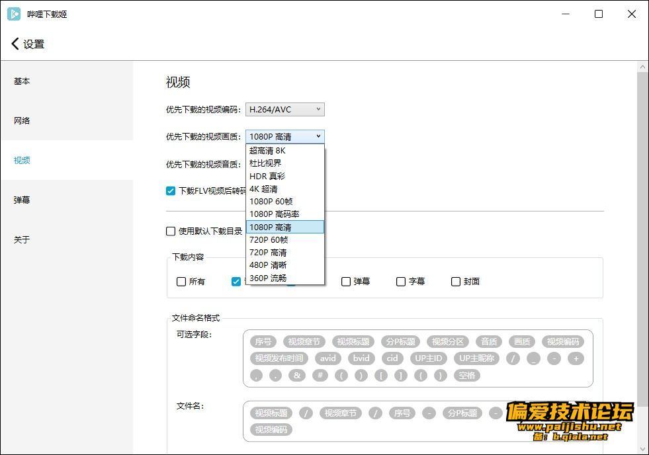Click the scrollbar down arrow

(x=642, y=449)
